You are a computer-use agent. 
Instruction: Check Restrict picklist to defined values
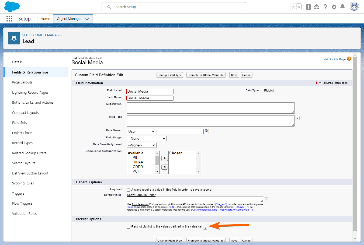point(129,227)
